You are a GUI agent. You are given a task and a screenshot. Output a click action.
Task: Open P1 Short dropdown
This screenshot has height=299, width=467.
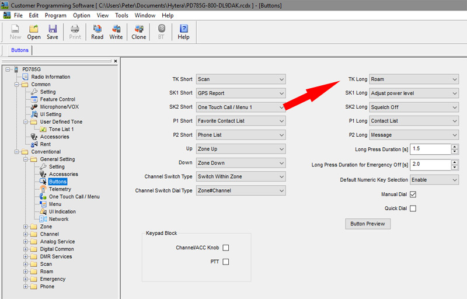241,121
